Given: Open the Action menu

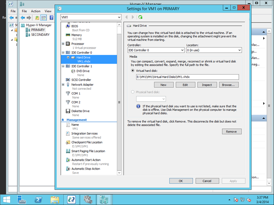Looking at the screenshot, I should [36, 11].
